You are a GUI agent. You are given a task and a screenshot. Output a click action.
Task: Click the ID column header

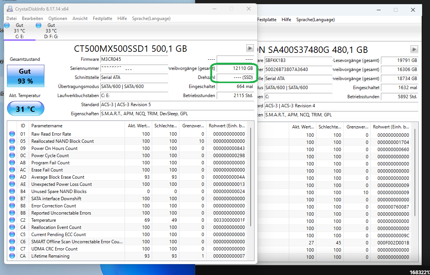tap(23, 126)
